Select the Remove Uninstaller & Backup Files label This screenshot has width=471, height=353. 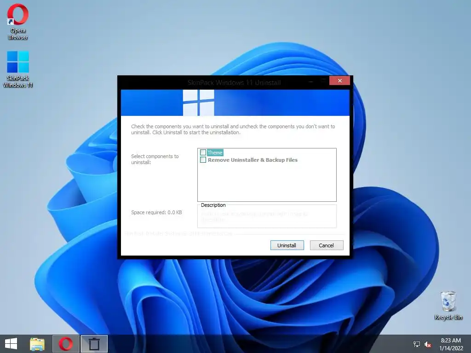pos(253,160)
